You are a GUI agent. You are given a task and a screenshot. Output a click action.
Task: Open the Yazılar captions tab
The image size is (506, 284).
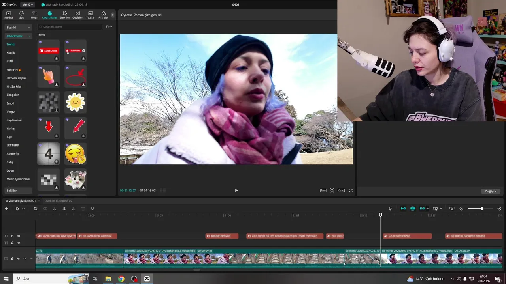click(91, 15)
